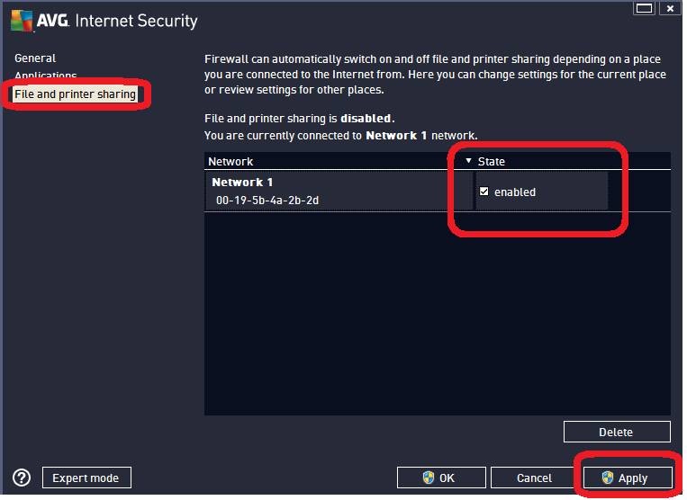Click the State column header label
687x500 pixels.
[492, 162]
